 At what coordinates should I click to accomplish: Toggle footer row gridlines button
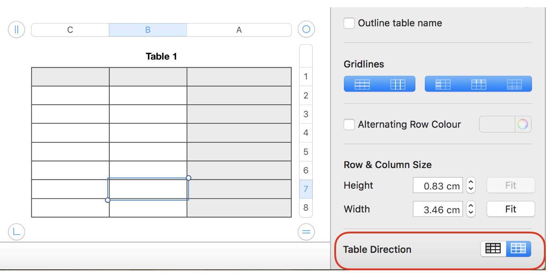point(514,84)
